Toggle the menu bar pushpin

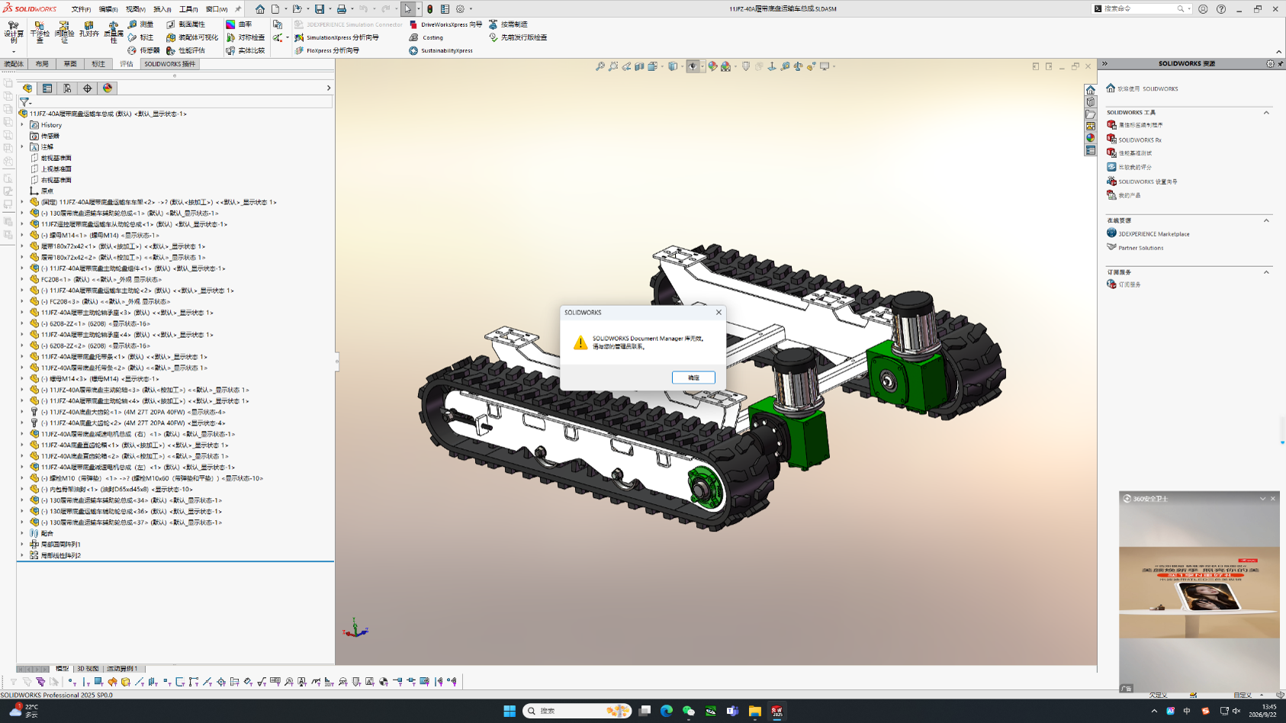point(237,9)
